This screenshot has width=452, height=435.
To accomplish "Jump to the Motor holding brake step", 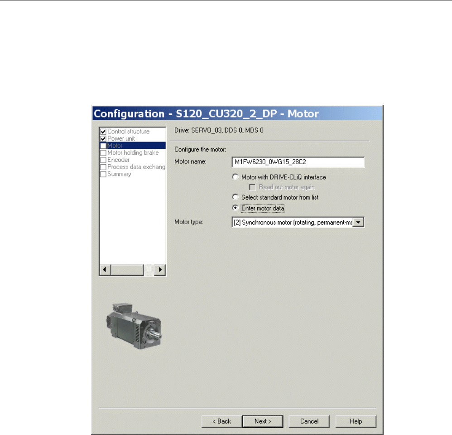I will click(133, 153).
